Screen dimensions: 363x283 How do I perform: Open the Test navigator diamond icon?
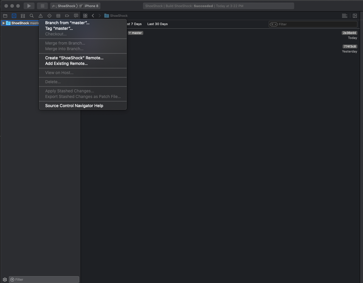[49, 16]
